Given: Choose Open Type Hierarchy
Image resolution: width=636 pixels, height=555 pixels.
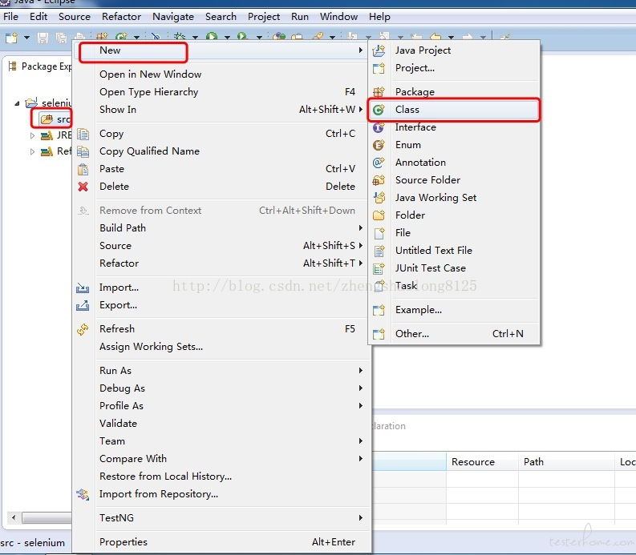Looking at the screenshot, I should tap(149, 92).
